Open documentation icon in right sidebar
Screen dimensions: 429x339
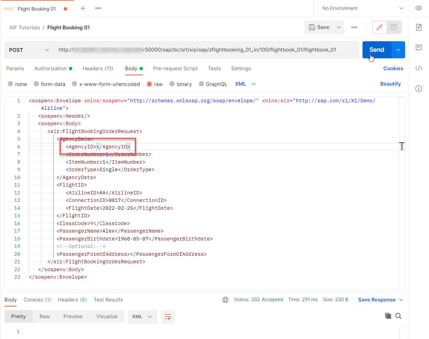tap(419, 27)
